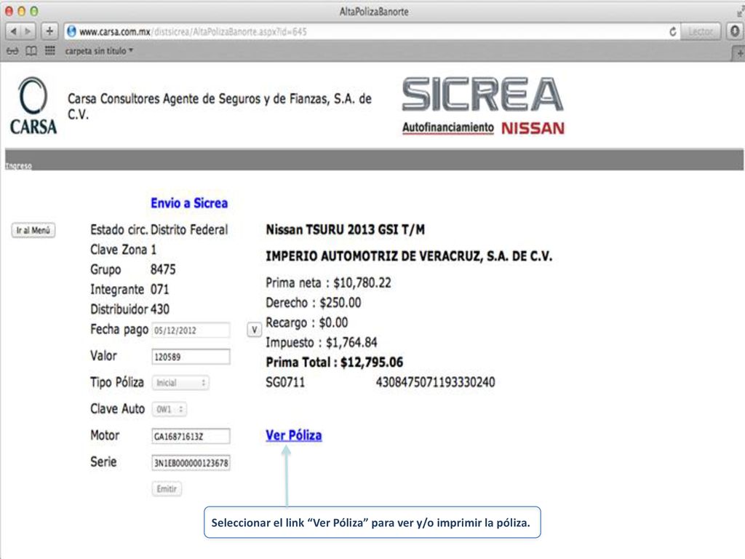Click the Carsa Consultores company name text
This screenshot has height=559, width=745.
220,106
